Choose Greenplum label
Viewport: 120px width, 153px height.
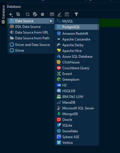point(71,80)
